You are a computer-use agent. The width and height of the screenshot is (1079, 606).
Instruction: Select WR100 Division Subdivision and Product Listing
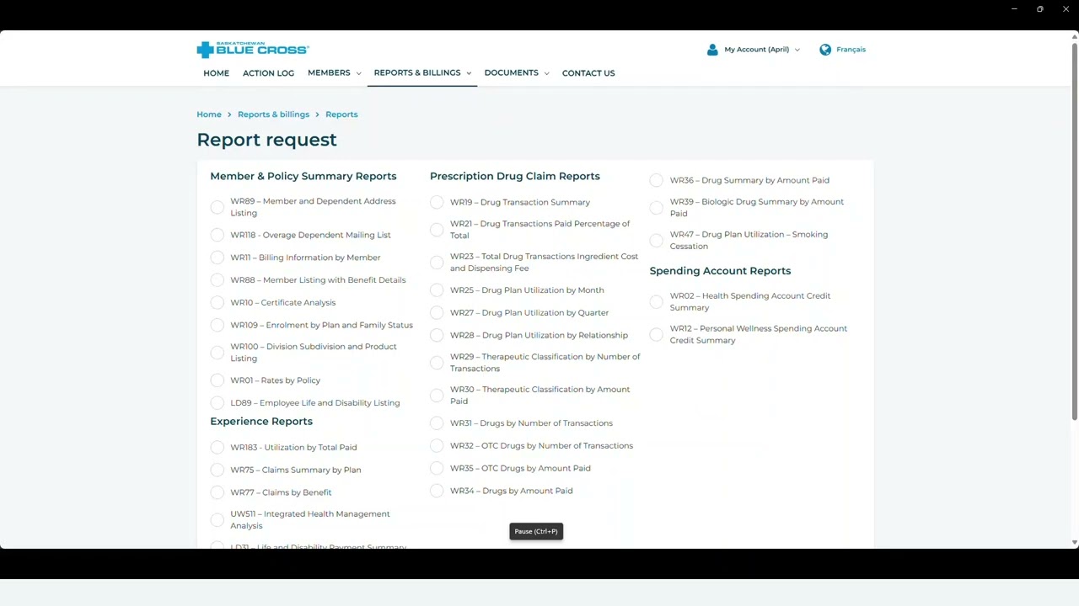pyautogui.click(x=217, y=353)
